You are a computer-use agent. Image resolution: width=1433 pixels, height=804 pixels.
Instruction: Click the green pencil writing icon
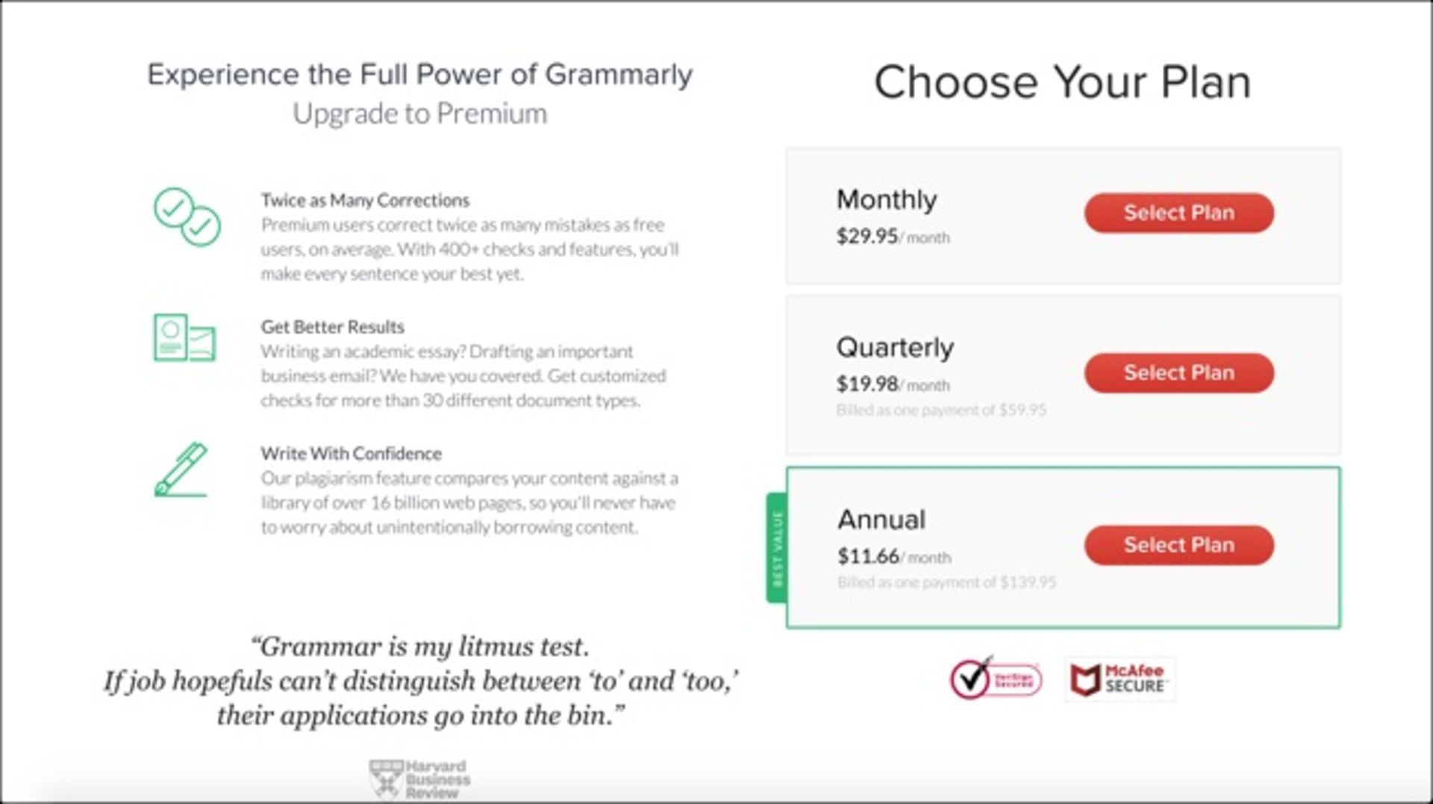tap(181, 470)
